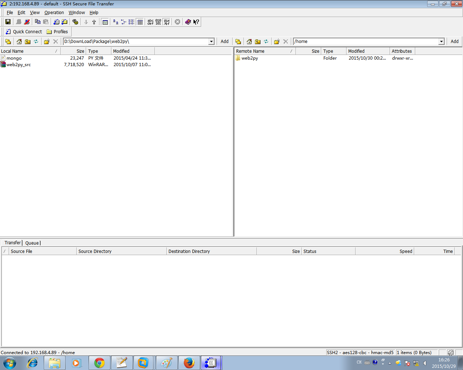Refresh the remote file list

pos(266,42)
